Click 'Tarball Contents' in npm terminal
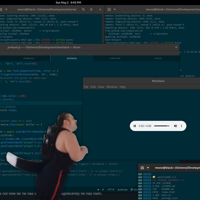Image resolution: width=200 pixels, height=200 pixels. [168, 180]
